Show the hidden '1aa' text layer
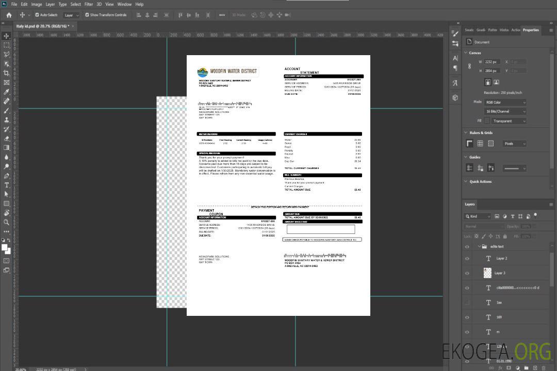This screenshot has height=371, width=557. click(x=467, y=302)
